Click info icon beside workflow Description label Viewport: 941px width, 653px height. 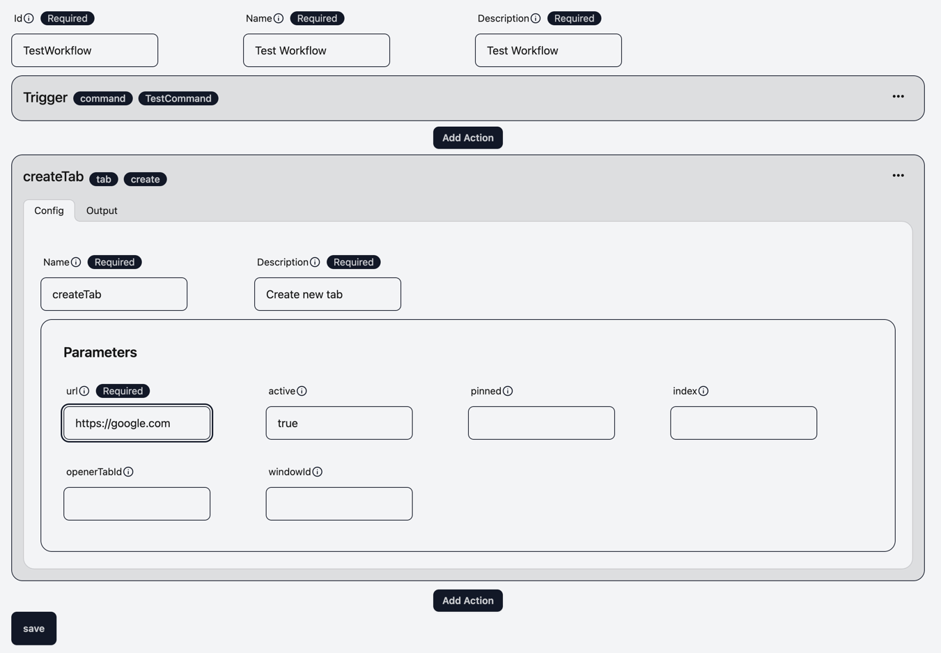[536, 18]
